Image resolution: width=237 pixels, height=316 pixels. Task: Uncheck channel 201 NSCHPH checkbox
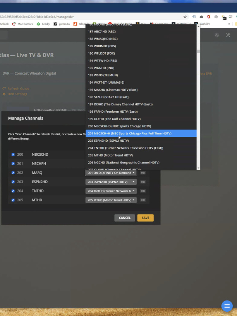(13, 164)
